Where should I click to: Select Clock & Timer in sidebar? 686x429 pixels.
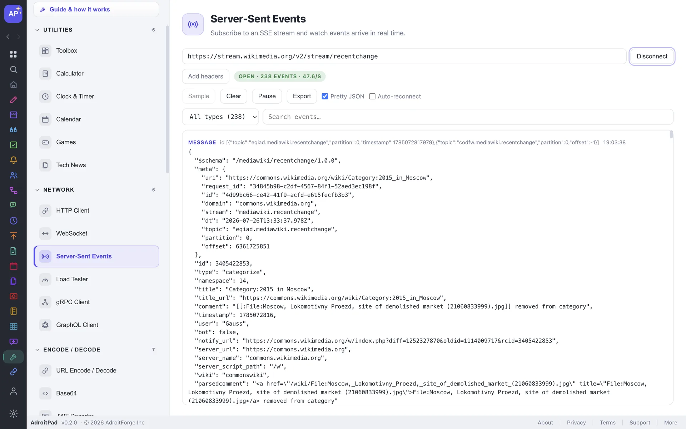(x=96, y=97)
